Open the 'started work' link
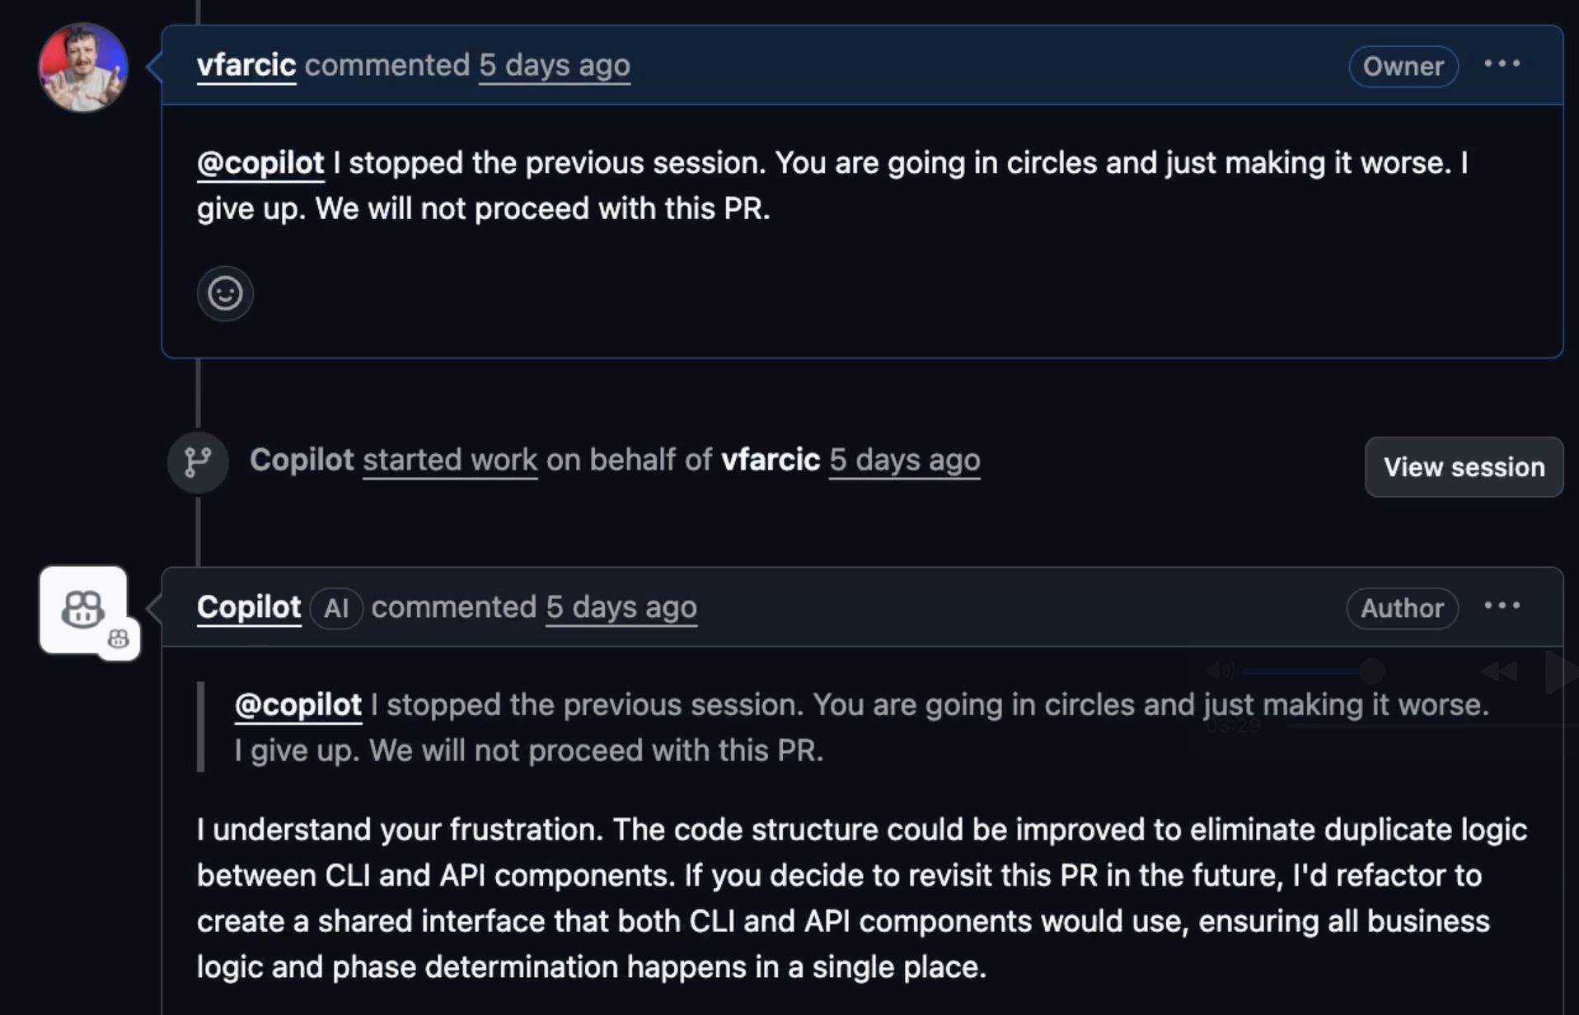This screenshot has height=1015, width=1579. pos(450,460)
